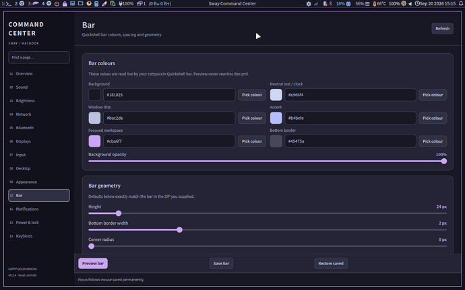465x290 pixels.
Task: Pick colour for Window title
Action: click(x=252, y=118)
